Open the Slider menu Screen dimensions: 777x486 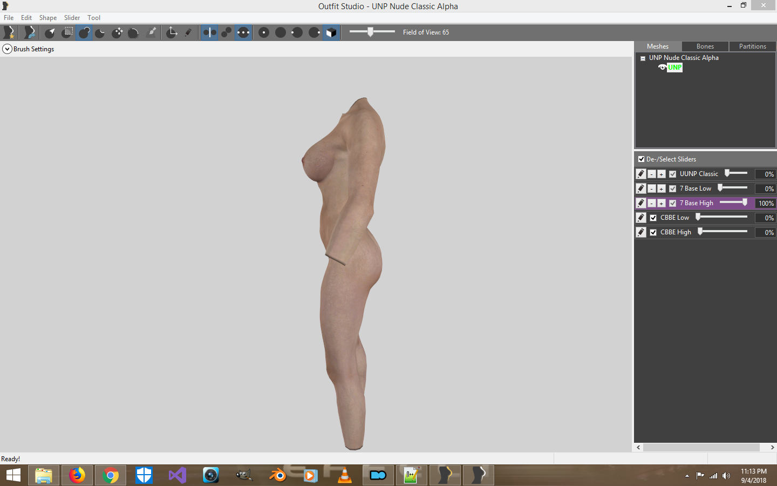[72, 18]
